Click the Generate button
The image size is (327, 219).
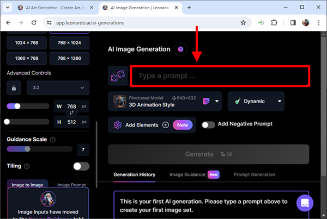[x=208, y=154]
